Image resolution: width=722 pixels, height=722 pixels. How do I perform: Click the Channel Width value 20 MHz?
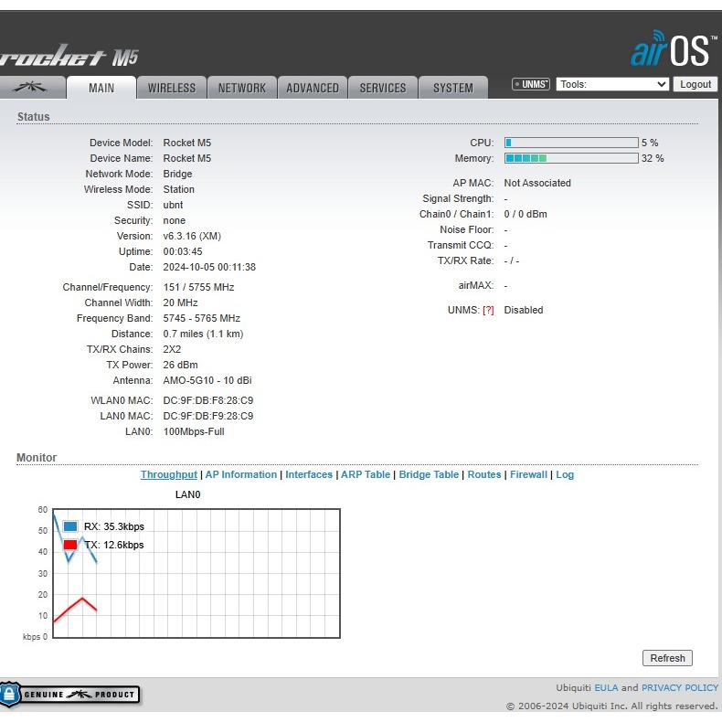(181, 303)
